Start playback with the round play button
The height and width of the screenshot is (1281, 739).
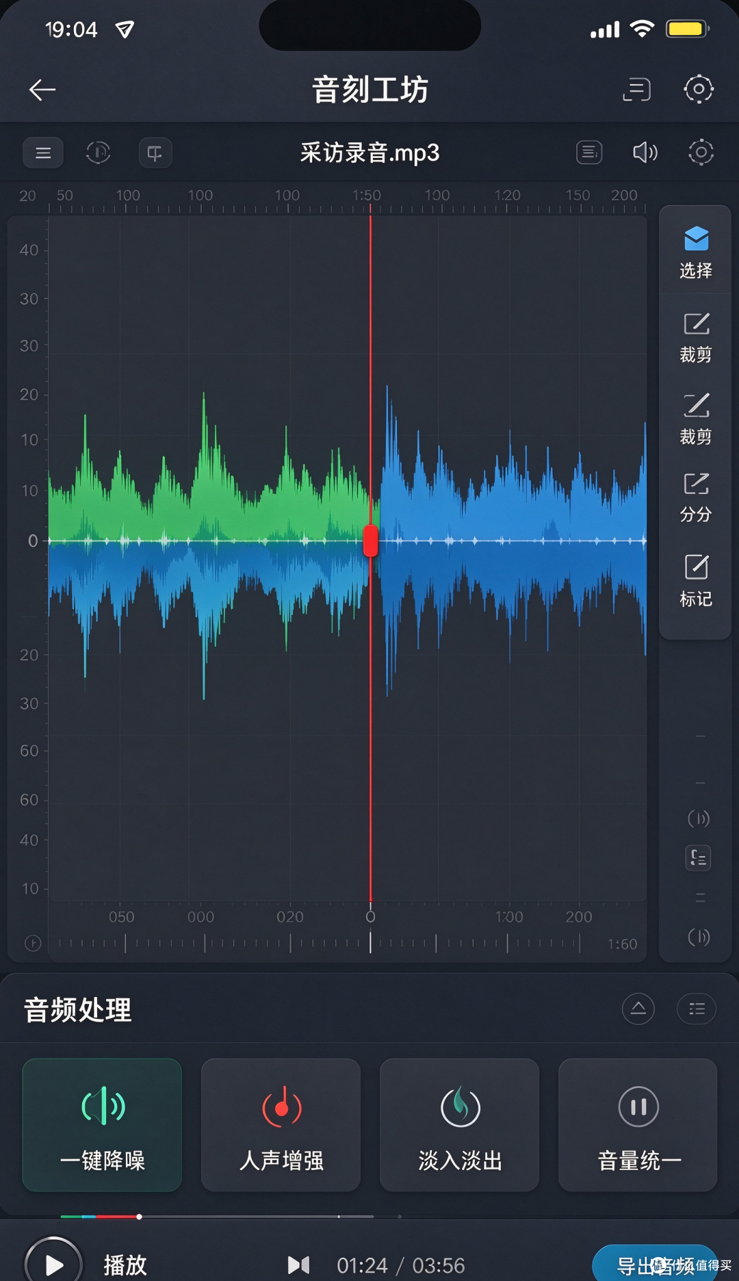53,1263
